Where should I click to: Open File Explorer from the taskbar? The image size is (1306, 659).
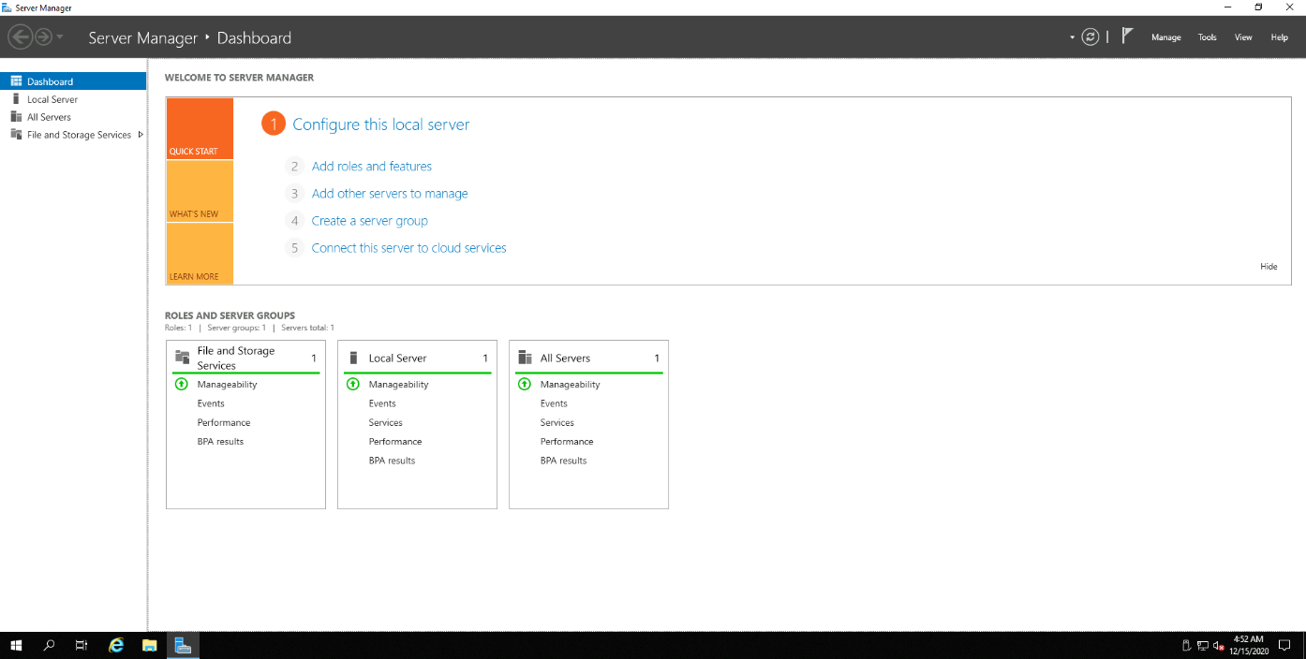coord(149,645)
